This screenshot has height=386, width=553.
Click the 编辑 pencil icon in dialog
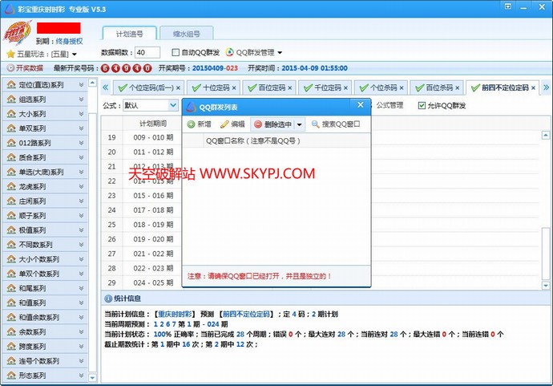(225, 124)
